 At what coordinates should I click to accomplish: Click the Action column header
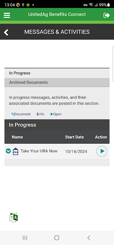click(101, 137)
